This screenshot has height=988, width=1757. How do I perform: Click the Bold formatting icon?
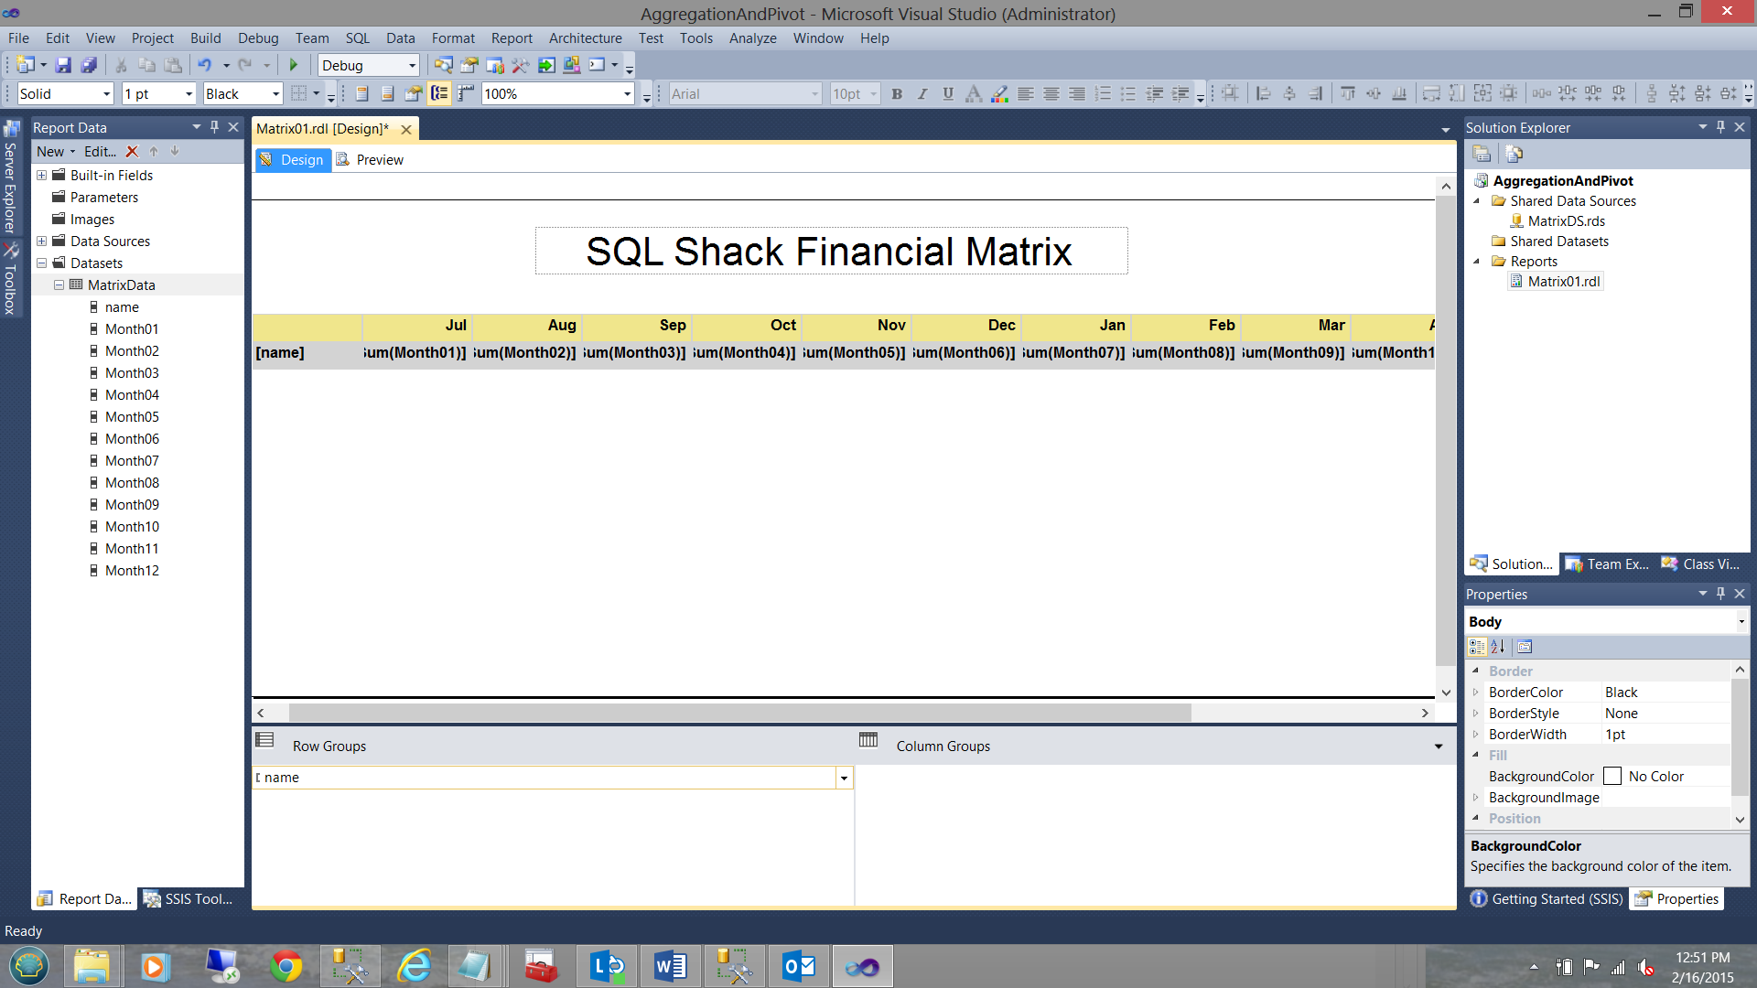pos(897,93)
